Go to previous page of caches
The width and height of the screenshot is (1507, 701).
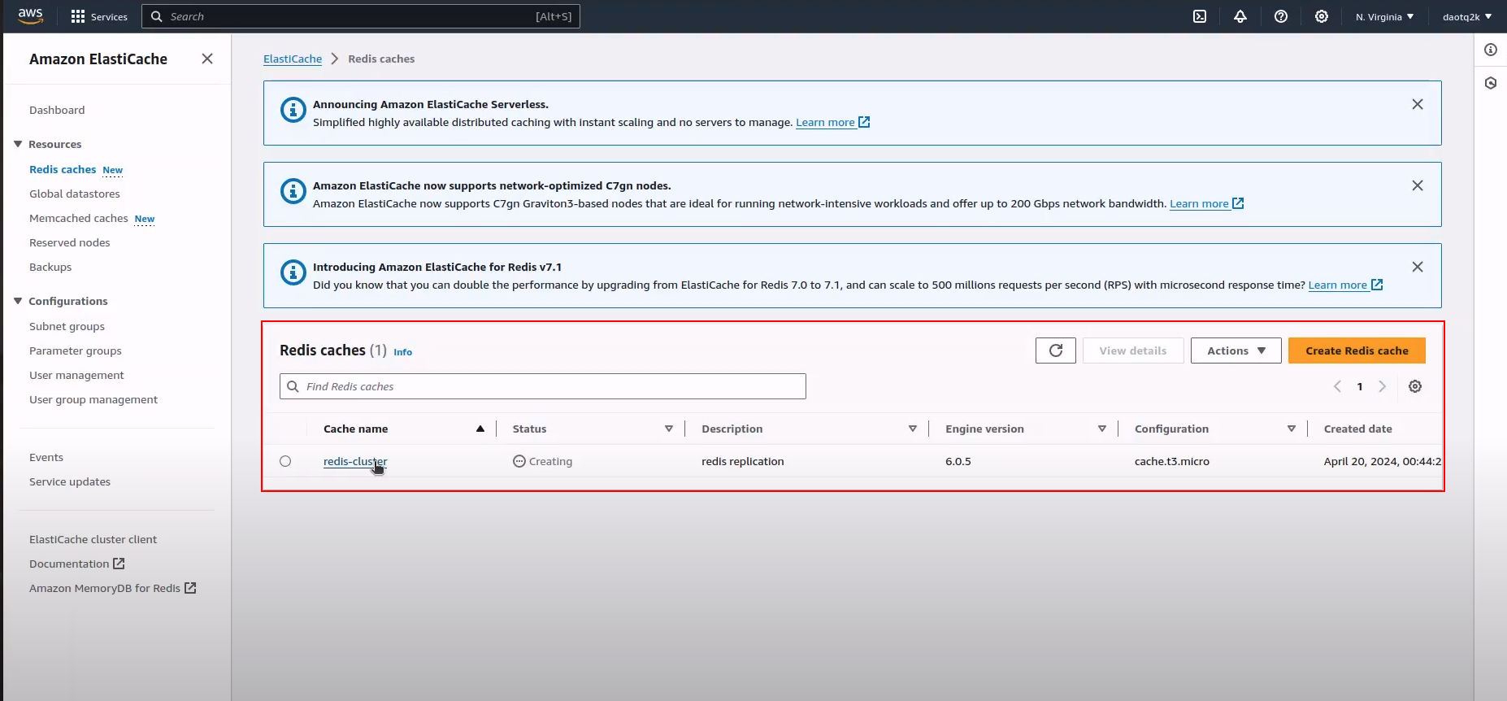[x=1337, y=386]
